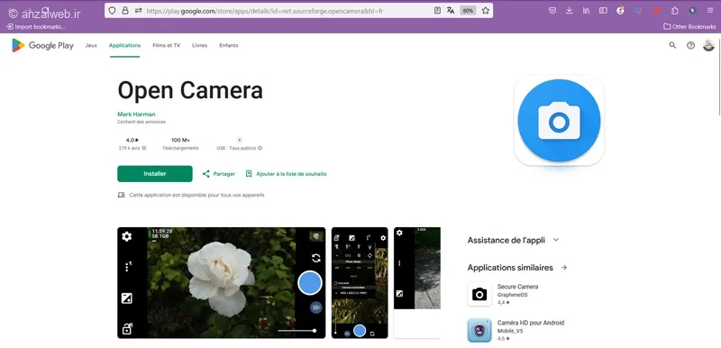Click the Partager share button

[x=219, y=174]
